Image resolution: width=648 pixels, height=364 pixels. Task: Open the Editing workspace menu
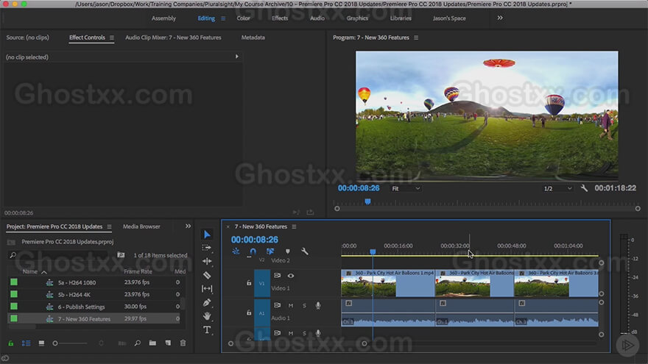[223, 18]
